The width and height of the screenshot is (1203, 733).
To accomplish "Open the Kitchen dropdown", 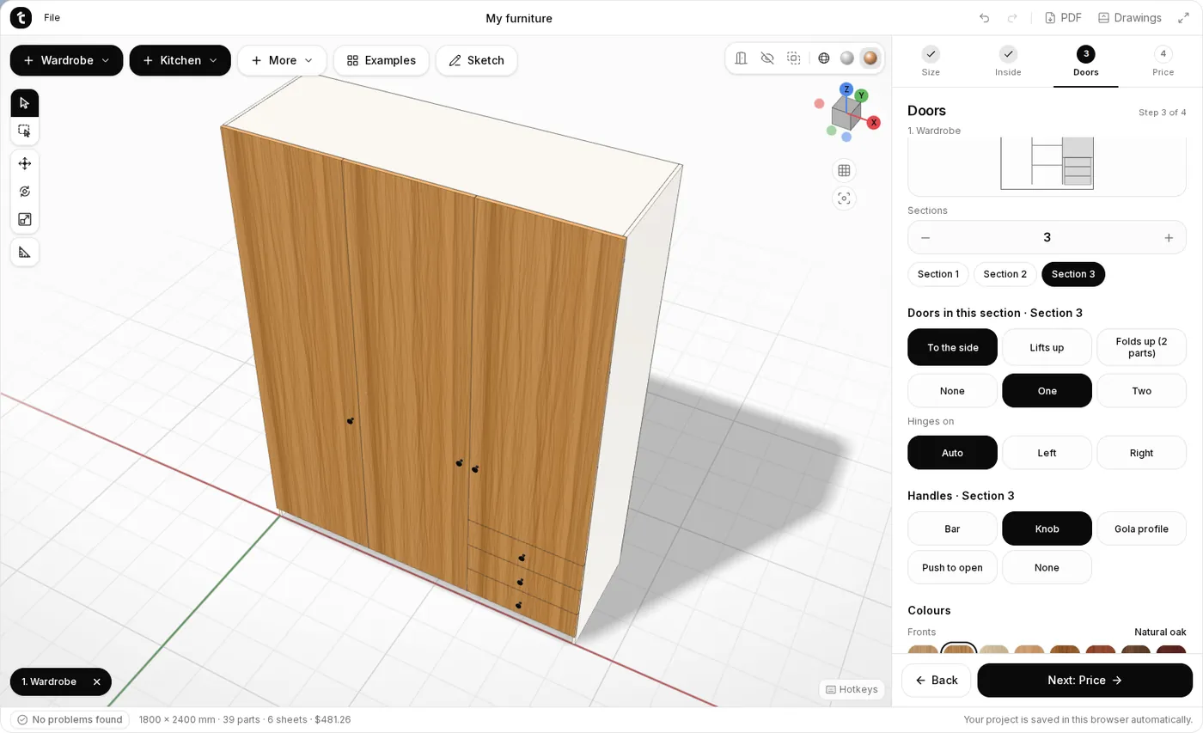I will tap(180, 60).
